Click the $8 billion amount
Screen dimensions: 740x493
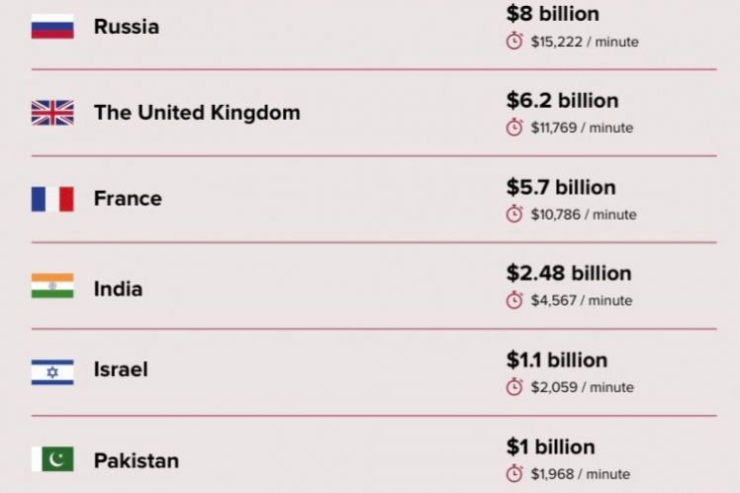[x=553, y=14]
